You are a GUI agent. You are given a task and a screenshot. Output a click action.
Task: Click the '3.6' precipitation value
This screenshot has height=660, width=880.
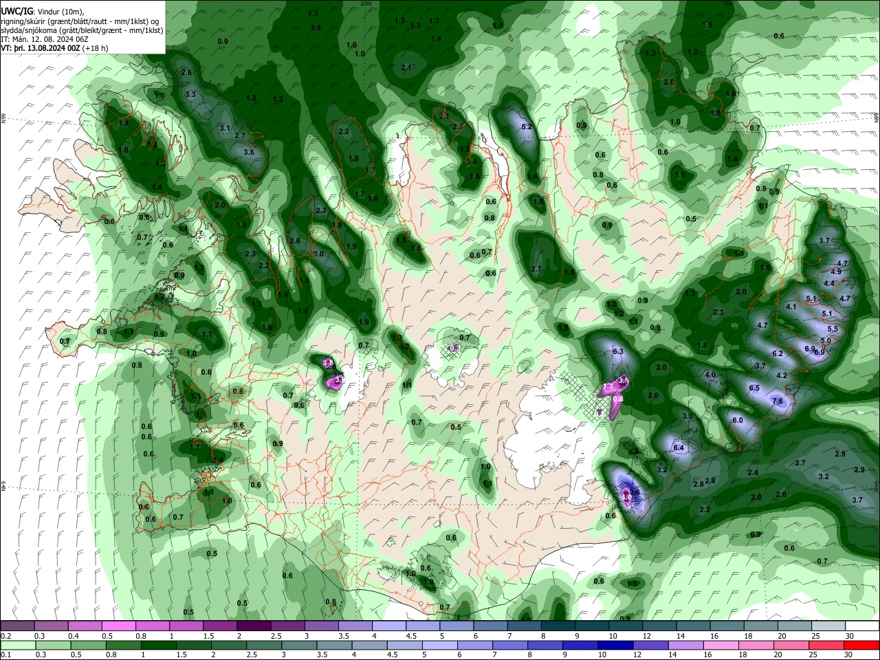pyautogui.click(x=249, y=153)
